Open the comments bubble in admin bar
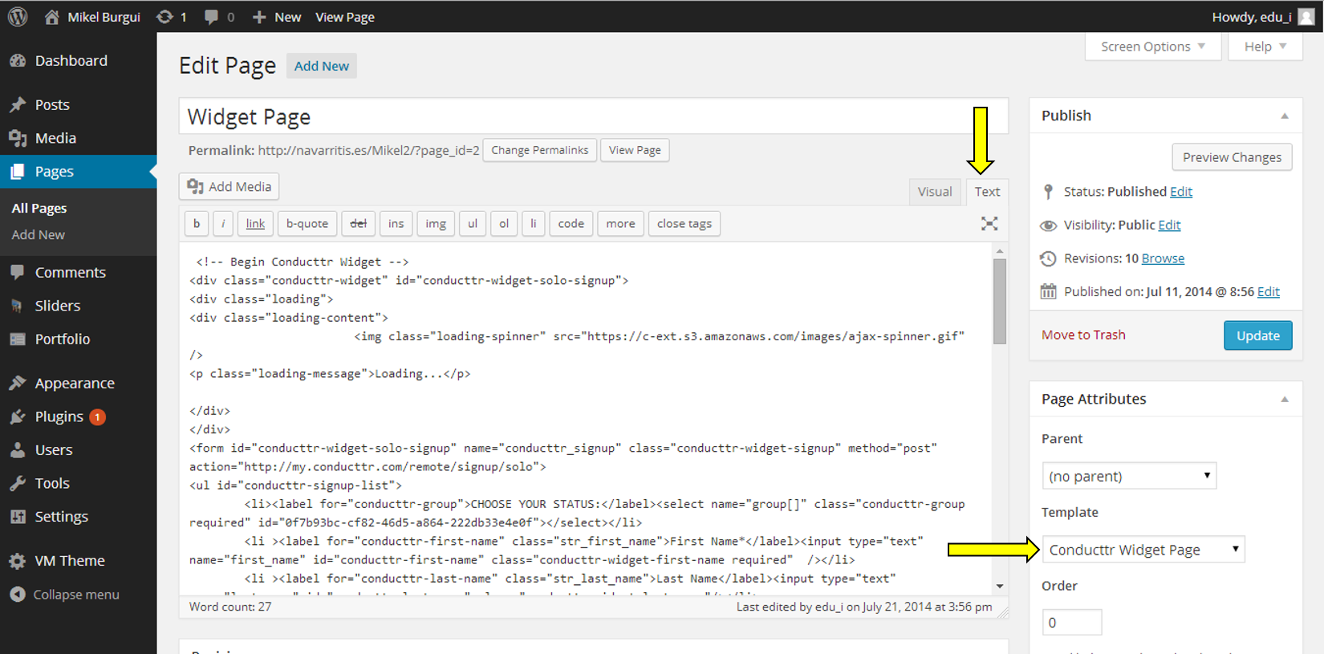The image size is (1324, 654). click(211, 17)
